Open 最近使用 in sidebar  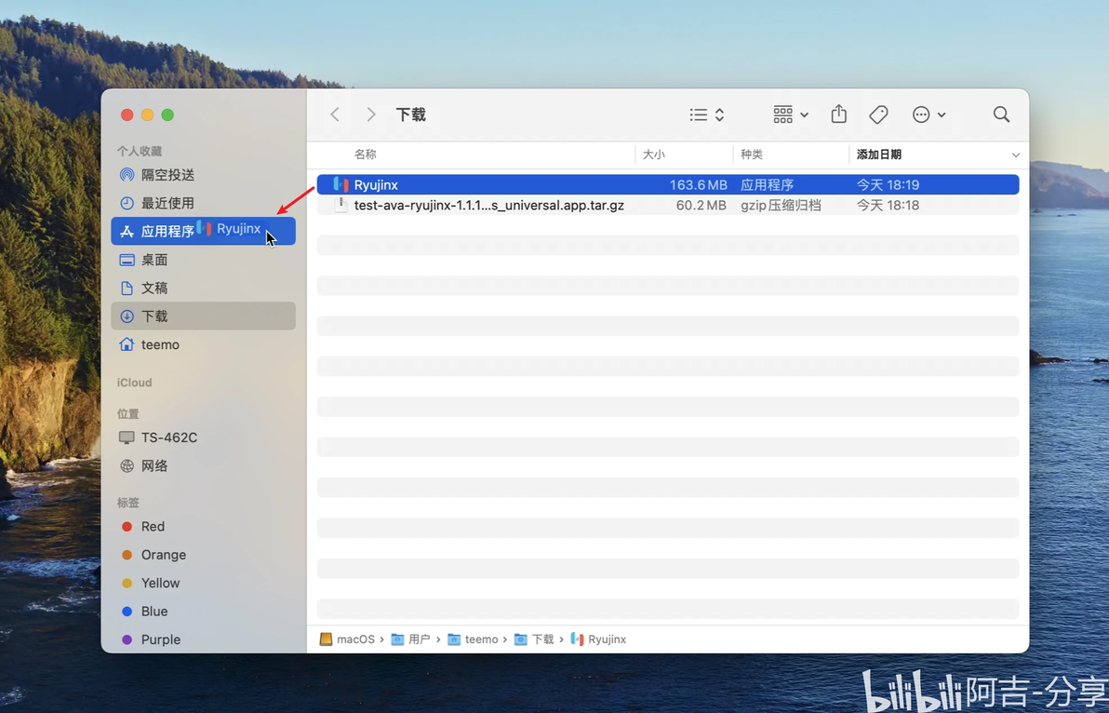click(x=203, y=203)
